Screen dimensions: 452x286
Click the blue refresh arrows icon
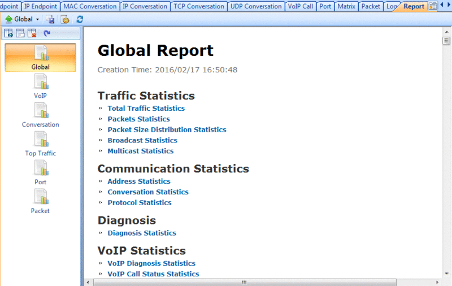pos(80,19)
